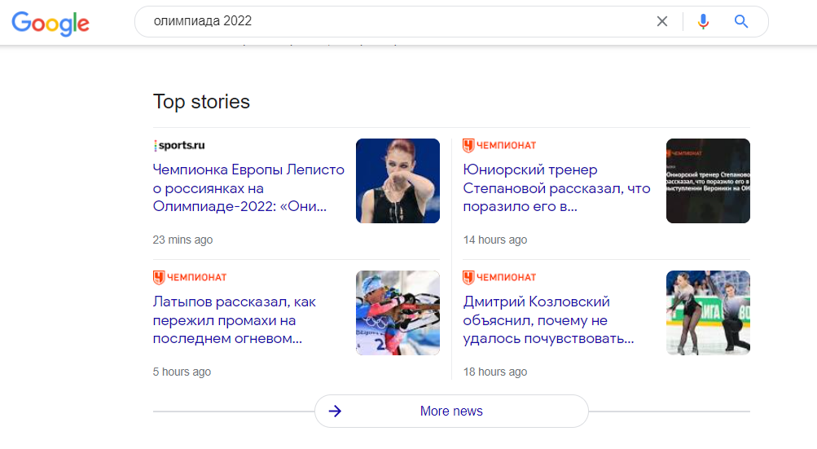Click Чемпионат logo above the Степановой story
817x449 pixels.
(499, 146)
